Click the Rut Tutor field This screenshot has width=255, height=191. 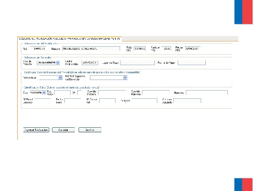coord(62,93)
